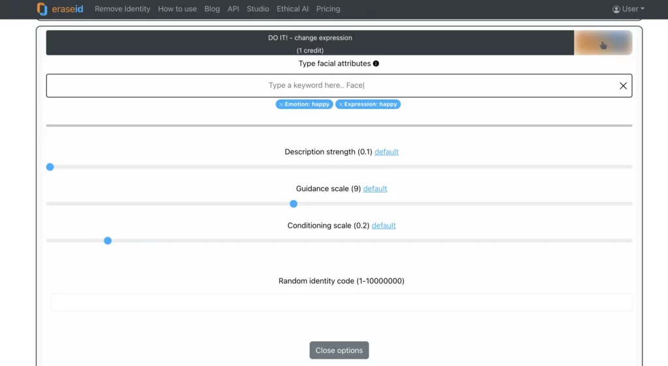This screenshot has width=668, height=366.
Task: Open the Remove Identity menu item
Action: [x=122, y=9]
